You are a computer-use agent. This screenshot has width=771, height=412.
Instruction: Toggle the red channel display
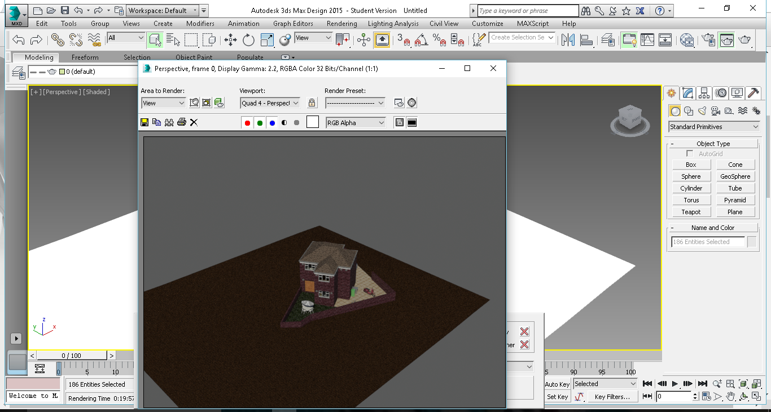pyautogui.click(x=247, y=122)
